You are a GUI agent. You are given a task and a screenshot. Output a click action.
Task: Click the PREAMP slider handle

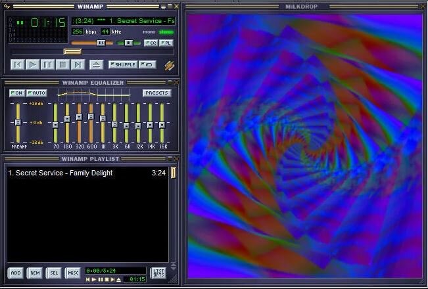18,122
